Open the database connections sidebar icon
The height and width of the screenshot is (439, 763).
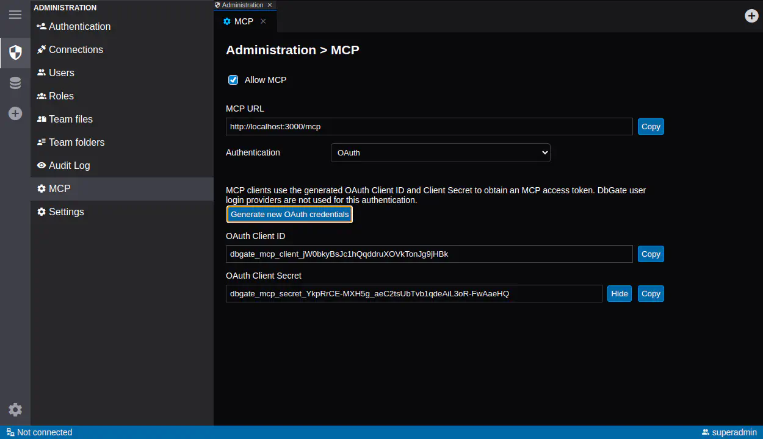click(x=15, y=83)
